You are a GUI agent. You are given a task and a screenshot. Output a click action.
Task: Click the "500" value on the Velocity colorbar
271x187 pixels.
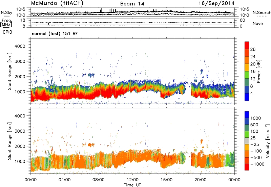[254, 125]
